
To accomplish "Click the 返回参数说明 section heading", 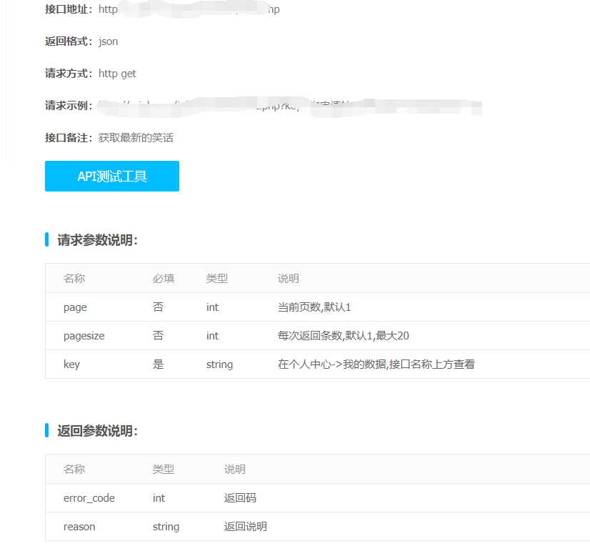I will tap(97, 431).
